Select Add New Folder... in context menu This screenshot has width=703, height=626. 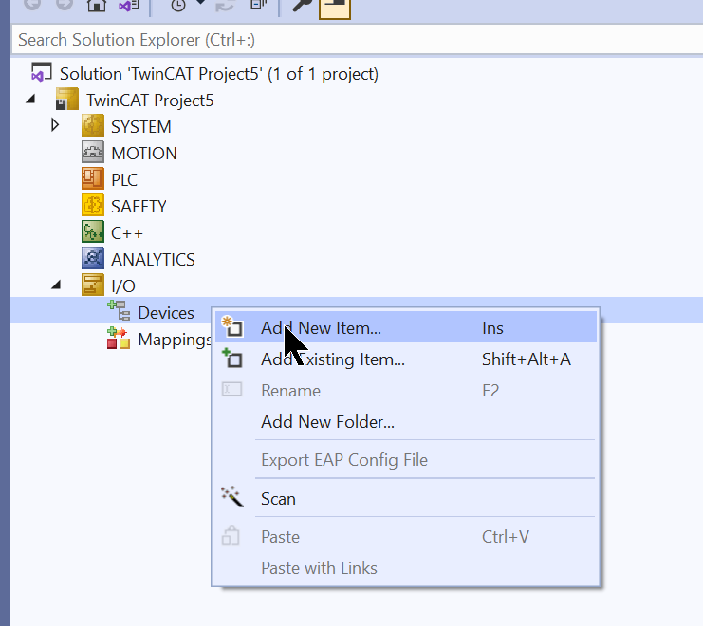(406, 422)
